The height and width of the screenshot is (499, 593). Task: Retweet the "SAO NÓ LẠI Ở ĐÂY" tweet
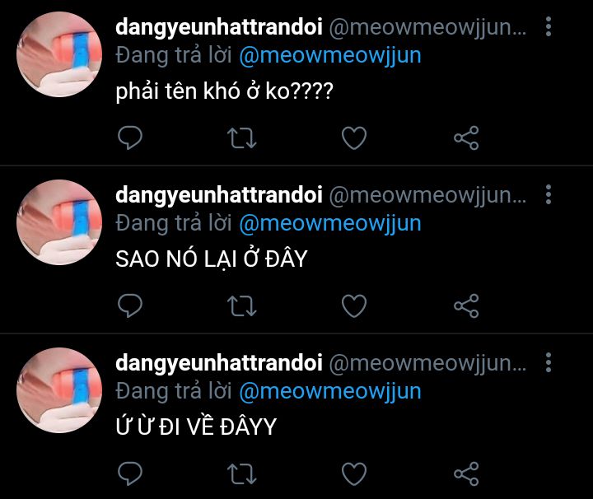(x=241, y=306)
